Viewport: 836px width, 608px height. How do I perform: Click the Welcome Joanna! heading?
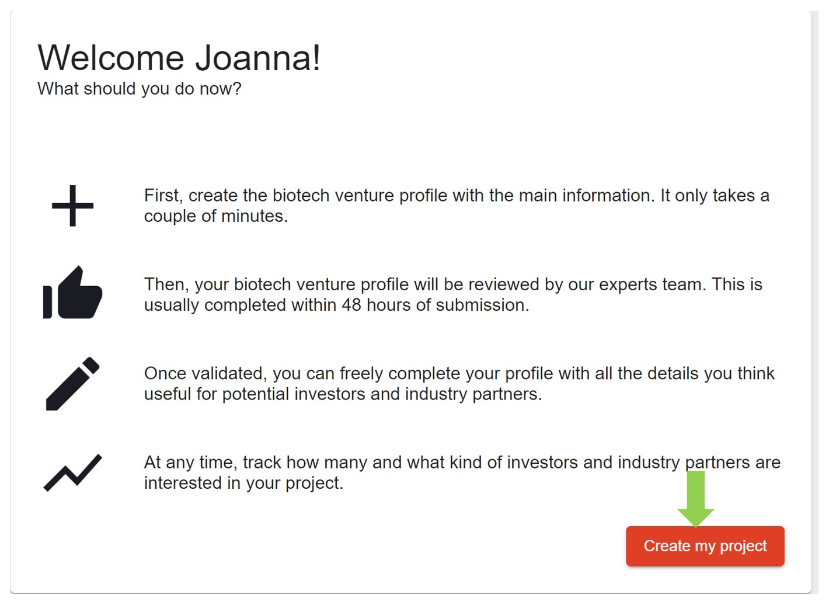[179, 58]
